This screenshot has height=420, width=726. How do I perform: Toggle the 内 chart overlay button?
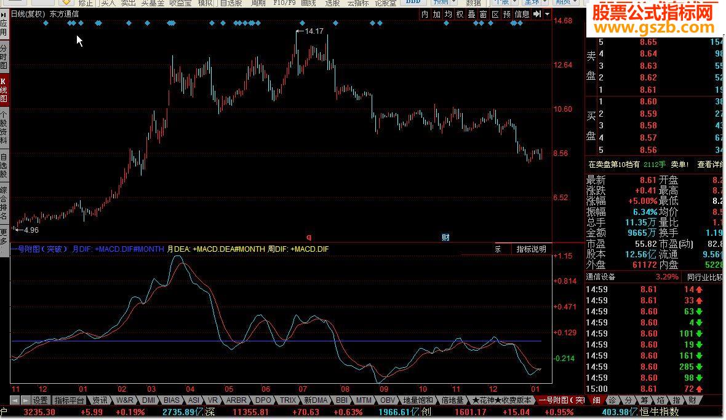tap(425, 14)
